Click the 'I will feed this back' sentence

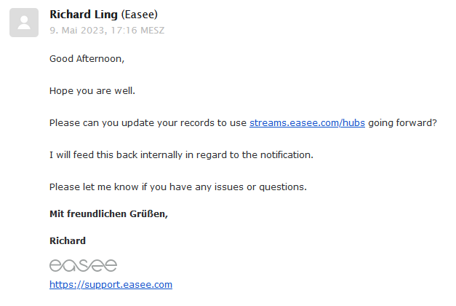pos(181,154)
